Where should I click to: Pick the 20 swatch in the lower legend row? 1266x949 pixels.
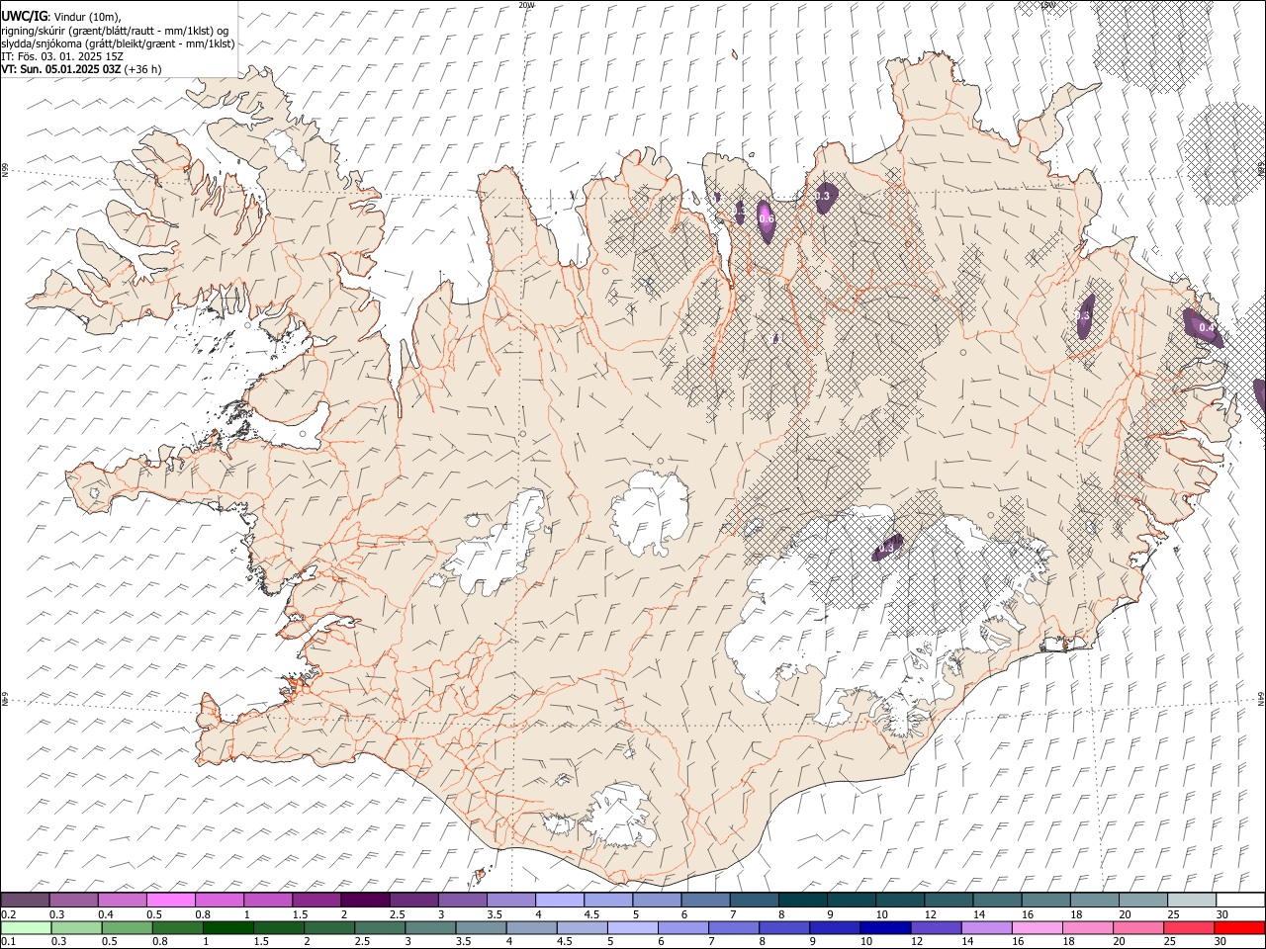click(x=1137, y=927)
